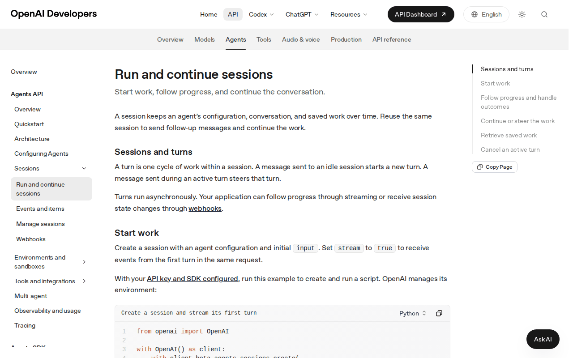Jump to Start work in page contents
Image resolution: width=573 pixels, height=358 pixels.
(x=495, y=83)
